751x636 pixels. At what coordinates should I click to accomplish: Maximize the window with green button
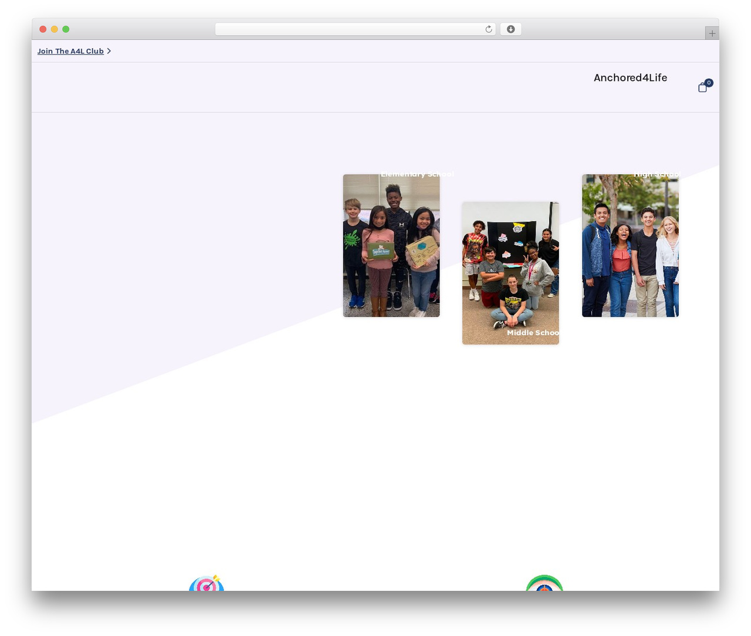point(66,29)
